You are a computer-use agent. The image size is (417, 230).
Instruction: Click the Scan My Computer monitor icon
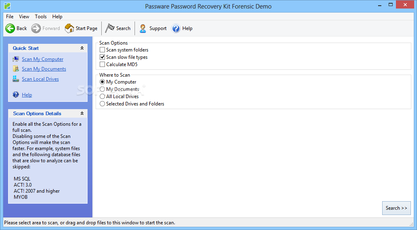(16, 59)
